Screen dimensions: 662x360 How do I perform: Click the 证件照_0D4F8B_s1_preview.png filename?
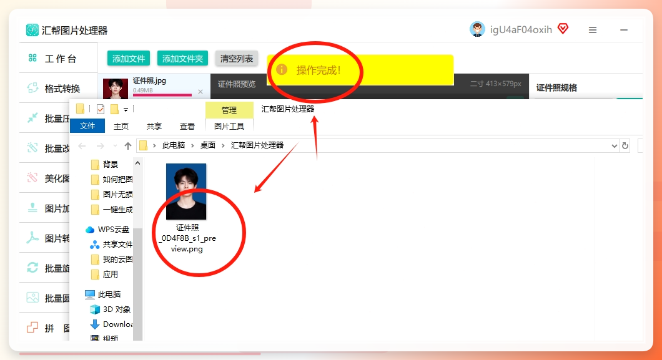pos(187,238)
